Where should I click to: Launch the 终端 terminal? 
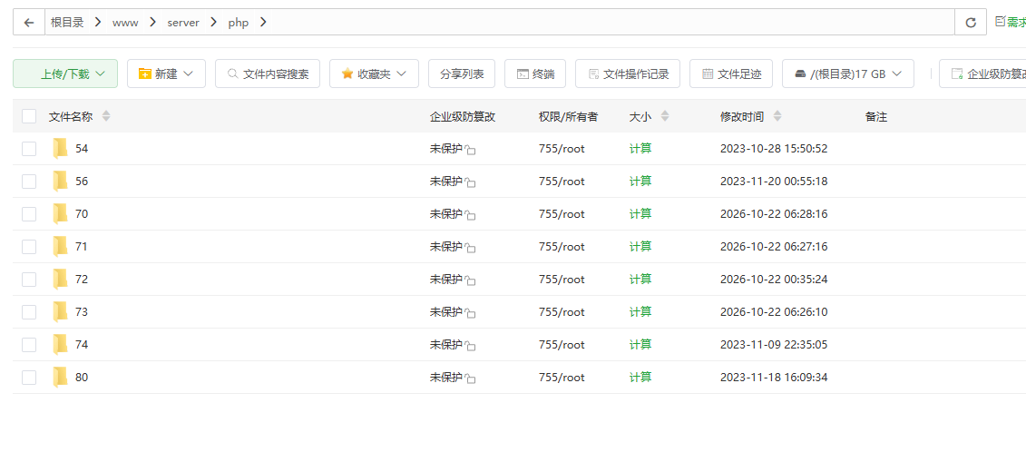[535, 74]
